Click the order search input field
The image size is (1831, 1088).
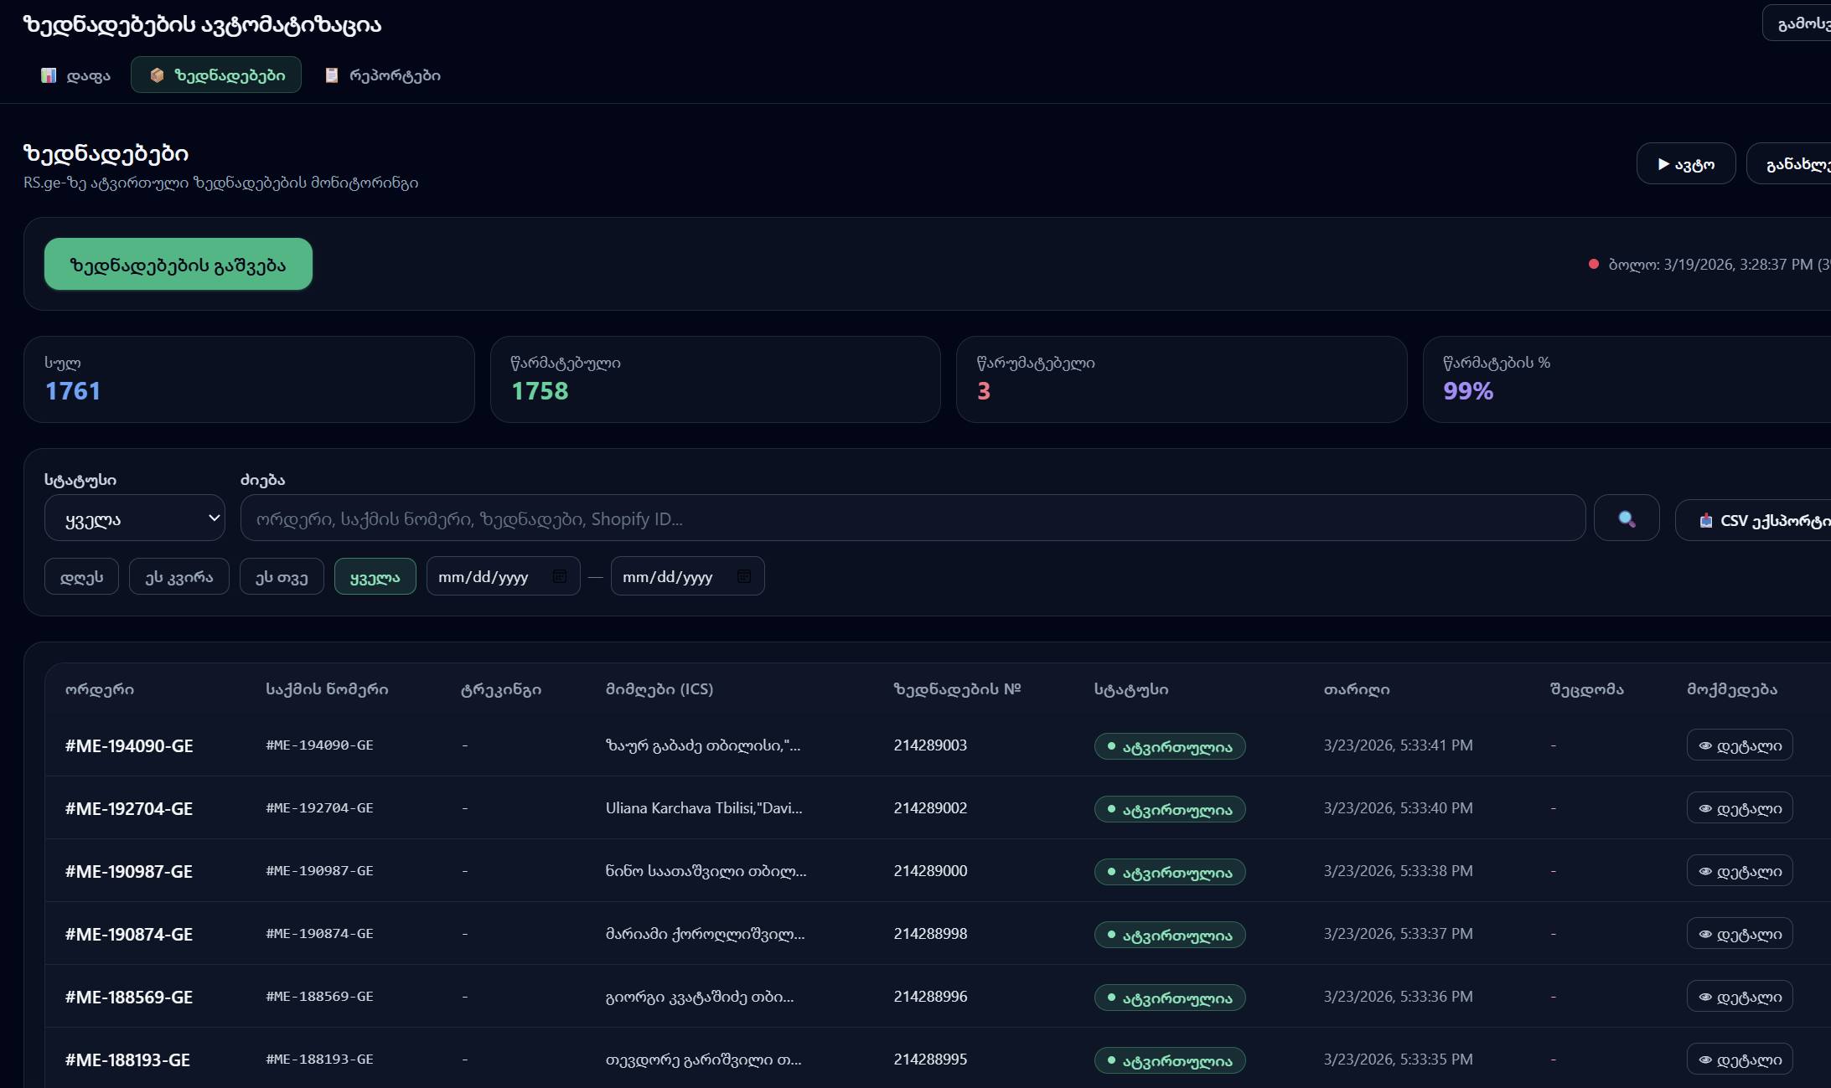click(912, 518)
